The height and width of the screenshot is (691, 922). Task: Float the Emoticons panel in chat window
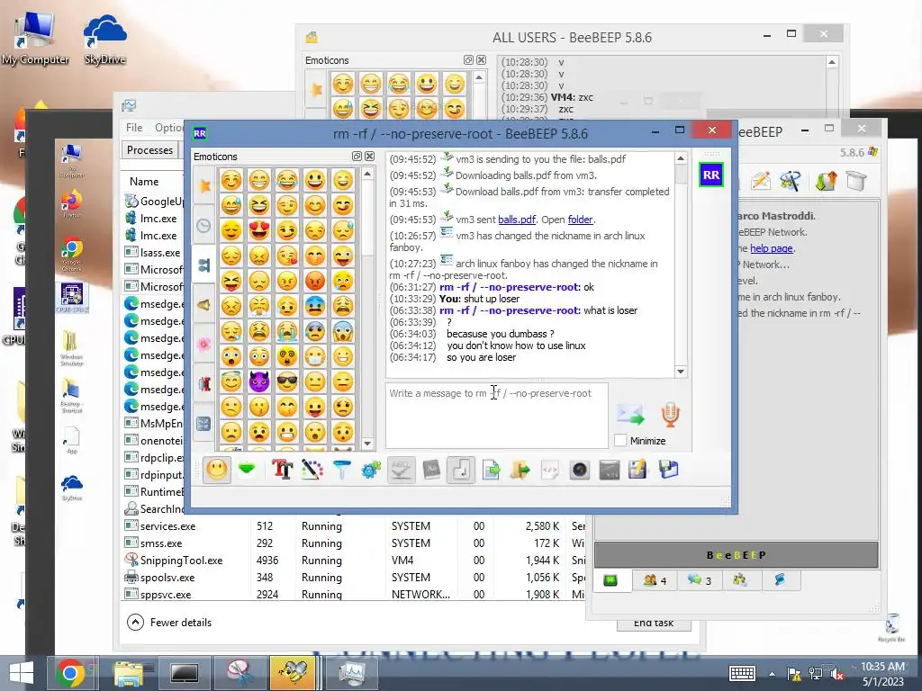tap(357, 157)
